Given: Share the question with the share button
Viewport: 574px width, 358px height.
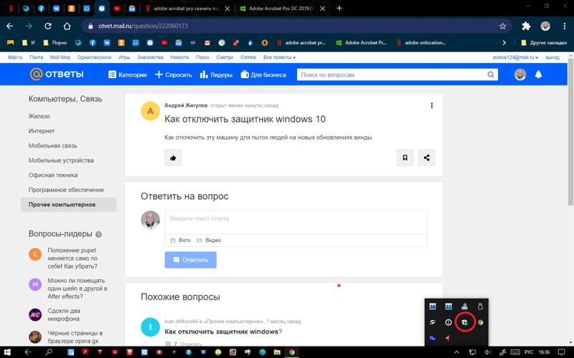Looking at the screenshot, I should click(x=426, y=158).
